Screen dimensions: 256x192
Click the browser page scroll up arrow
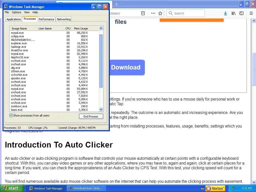254,20
